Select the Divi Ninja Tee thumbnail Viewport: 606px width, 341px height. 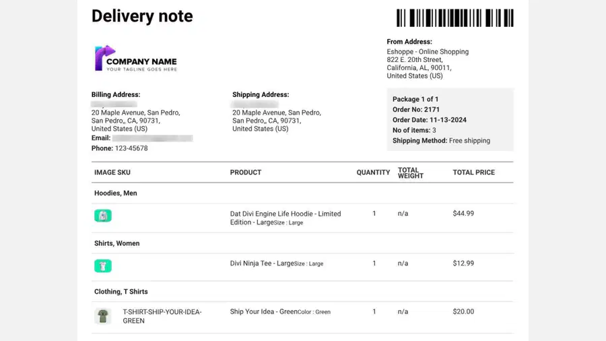point(103,266)
